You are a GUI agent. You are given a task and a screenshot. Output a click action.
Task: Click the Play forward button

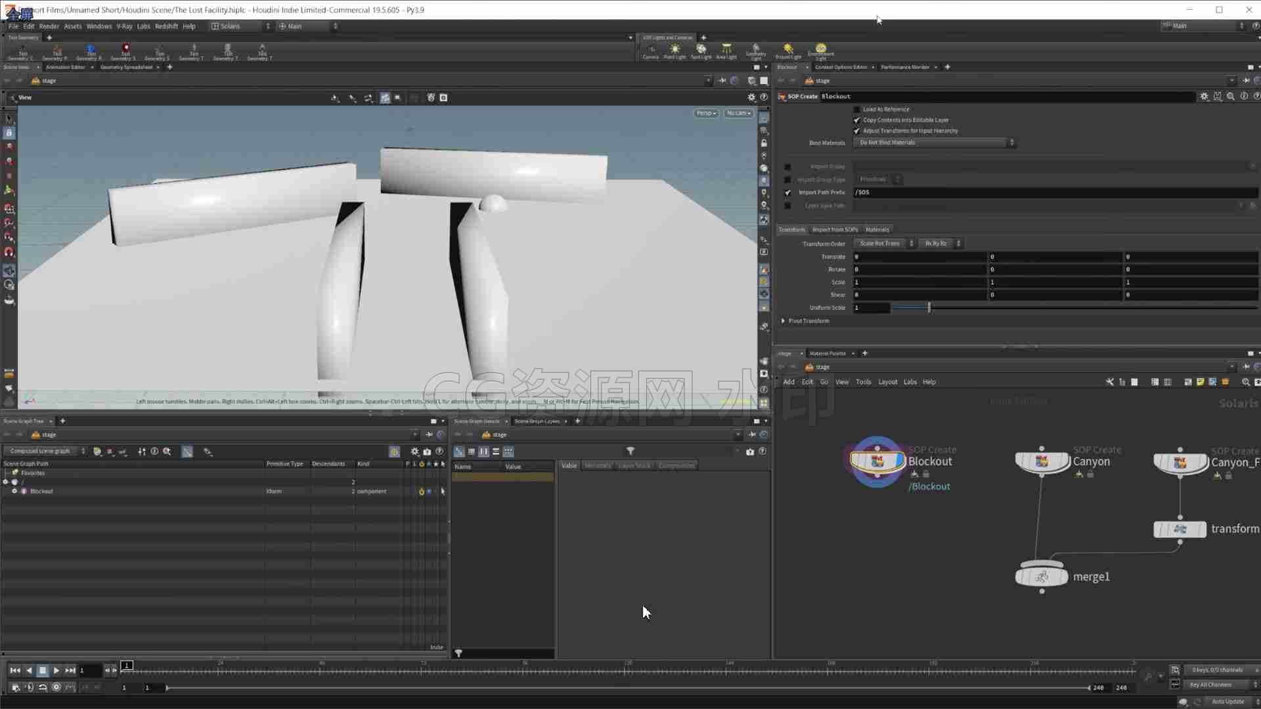click(56, 670)
